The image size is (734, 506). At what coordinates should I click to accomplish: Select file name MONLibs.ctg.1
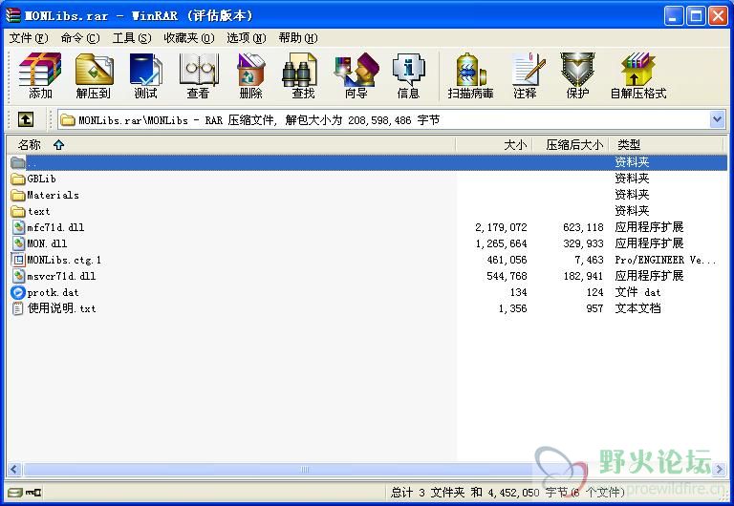point(64,260)
